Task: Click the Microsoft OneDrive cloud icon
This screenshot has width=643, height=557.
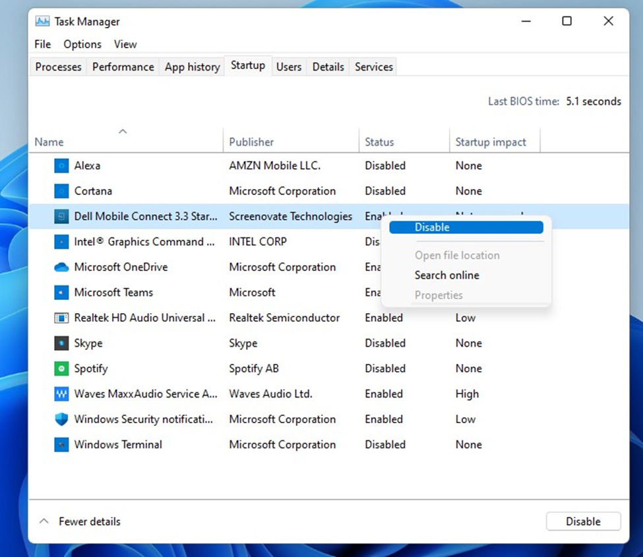Action: [x=61, y=267]
